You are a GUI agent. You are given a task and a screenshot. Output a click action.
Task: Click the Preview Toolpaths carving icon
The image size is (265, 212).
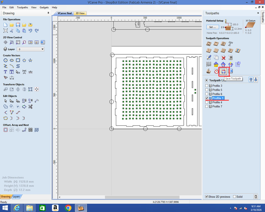[209, 71]
